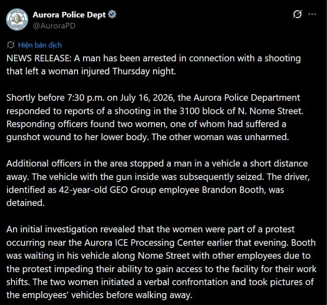Click the line mentioning July 16, 2026
Viewport: 327px width, 305px height.
pos(153,98)
